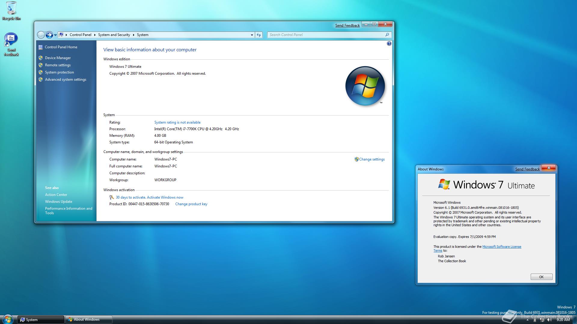Click the 9:20 AM taskbar clock
This screenshot has width=577, height=324.
(563, 320)
